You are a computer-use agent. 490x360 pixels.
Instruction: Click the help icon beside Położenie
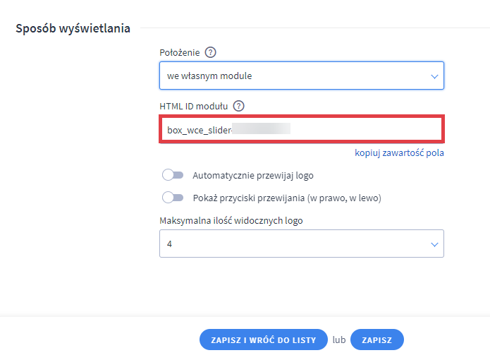pyautogui.click(x=210, y=52)
